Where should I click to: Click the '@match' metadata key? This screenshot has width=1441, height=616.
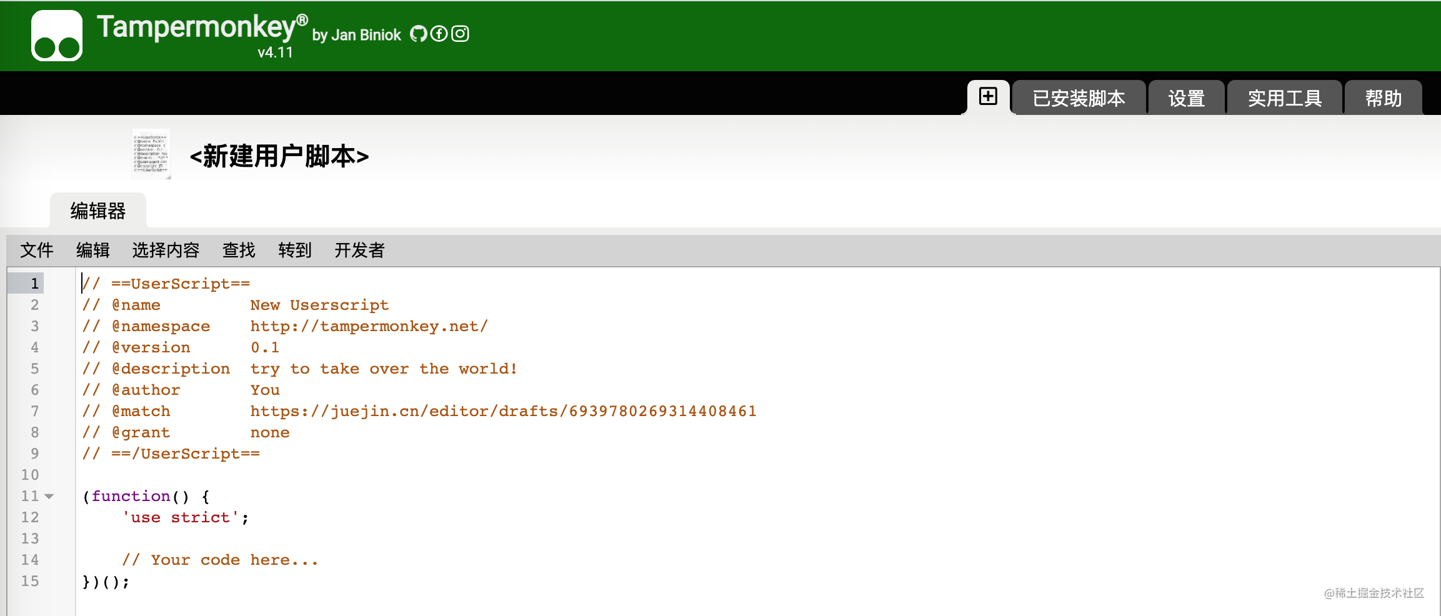[141, 411]
